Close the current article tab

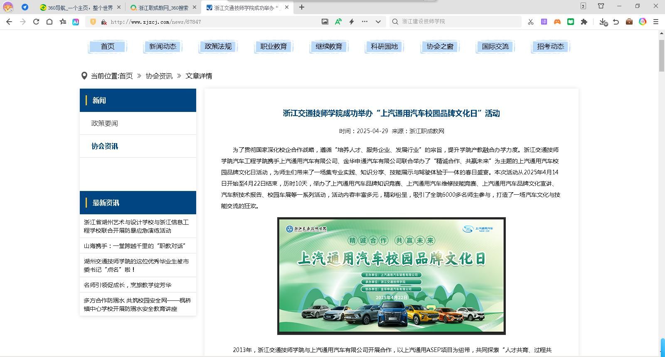point(287,7)
